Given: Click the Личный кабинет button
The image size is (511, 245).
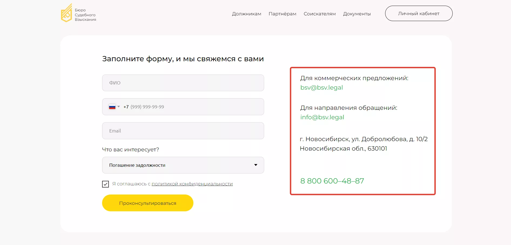Looking at the screenshot, I should 419,13.
